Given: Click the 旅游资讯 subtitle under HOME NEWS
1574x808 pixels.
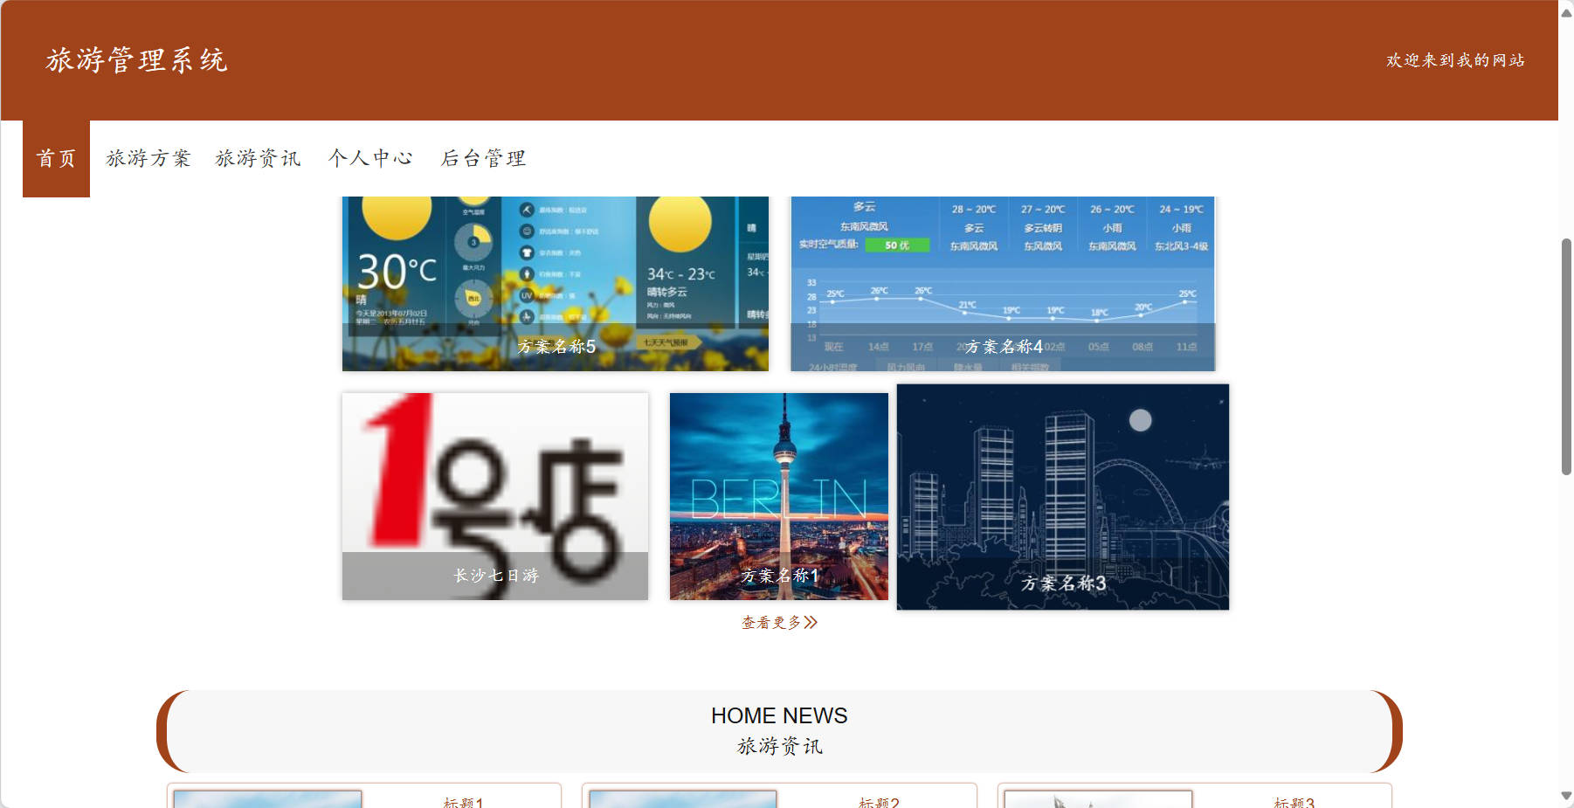Looking at the screenshot, I should click(779, 746).
